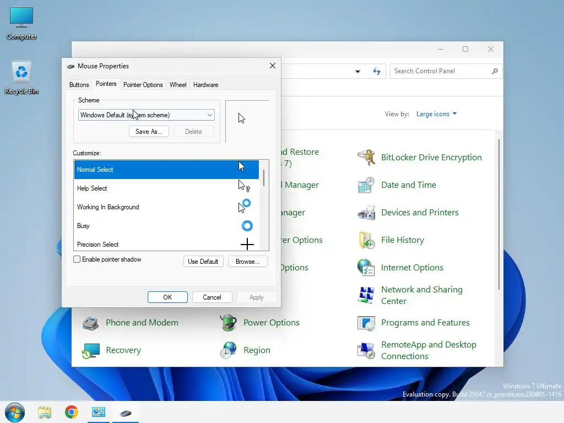564x423 pixels.
Task: Select the Pointers tab
Action: (106, 84)
